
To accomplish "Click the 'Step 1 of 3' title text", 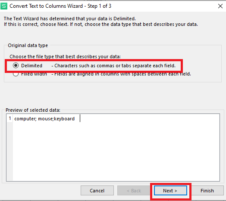I will tap(99, 6).
